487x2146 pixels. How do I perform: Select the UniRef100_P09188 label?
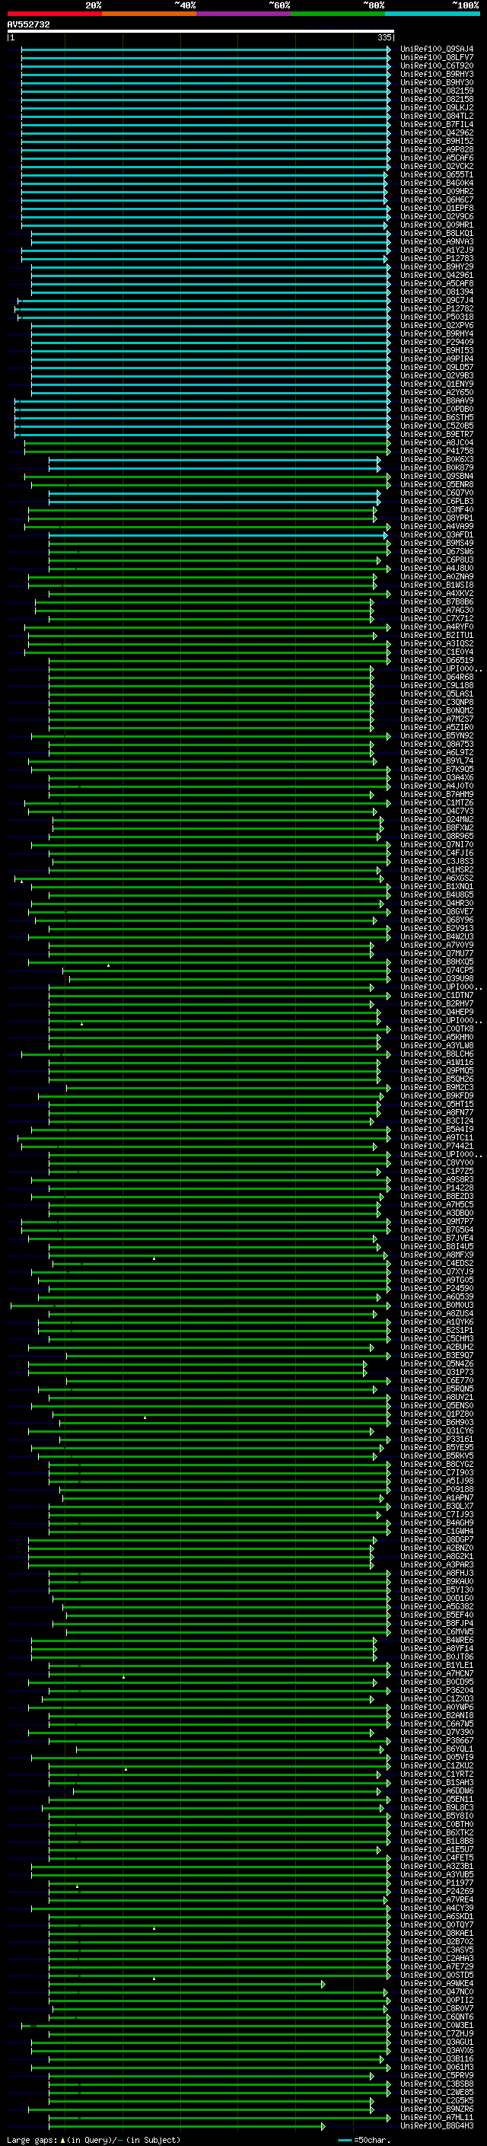pos(437,1490)
